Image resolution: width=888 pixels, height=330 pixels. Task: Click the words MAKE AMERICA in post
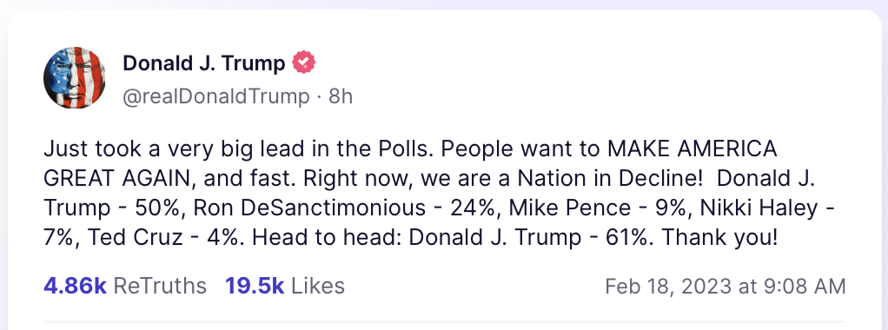coord(692,149)
